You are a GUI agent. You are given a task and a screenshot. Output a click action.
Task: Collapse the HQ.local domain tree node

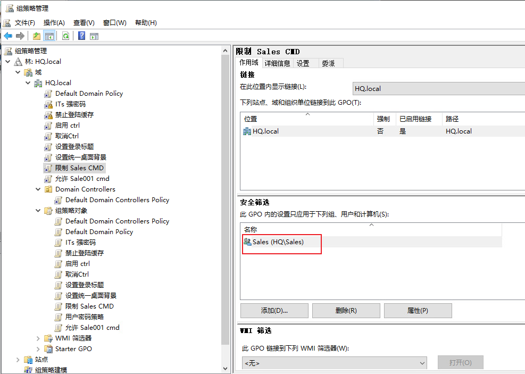[28, 82]
